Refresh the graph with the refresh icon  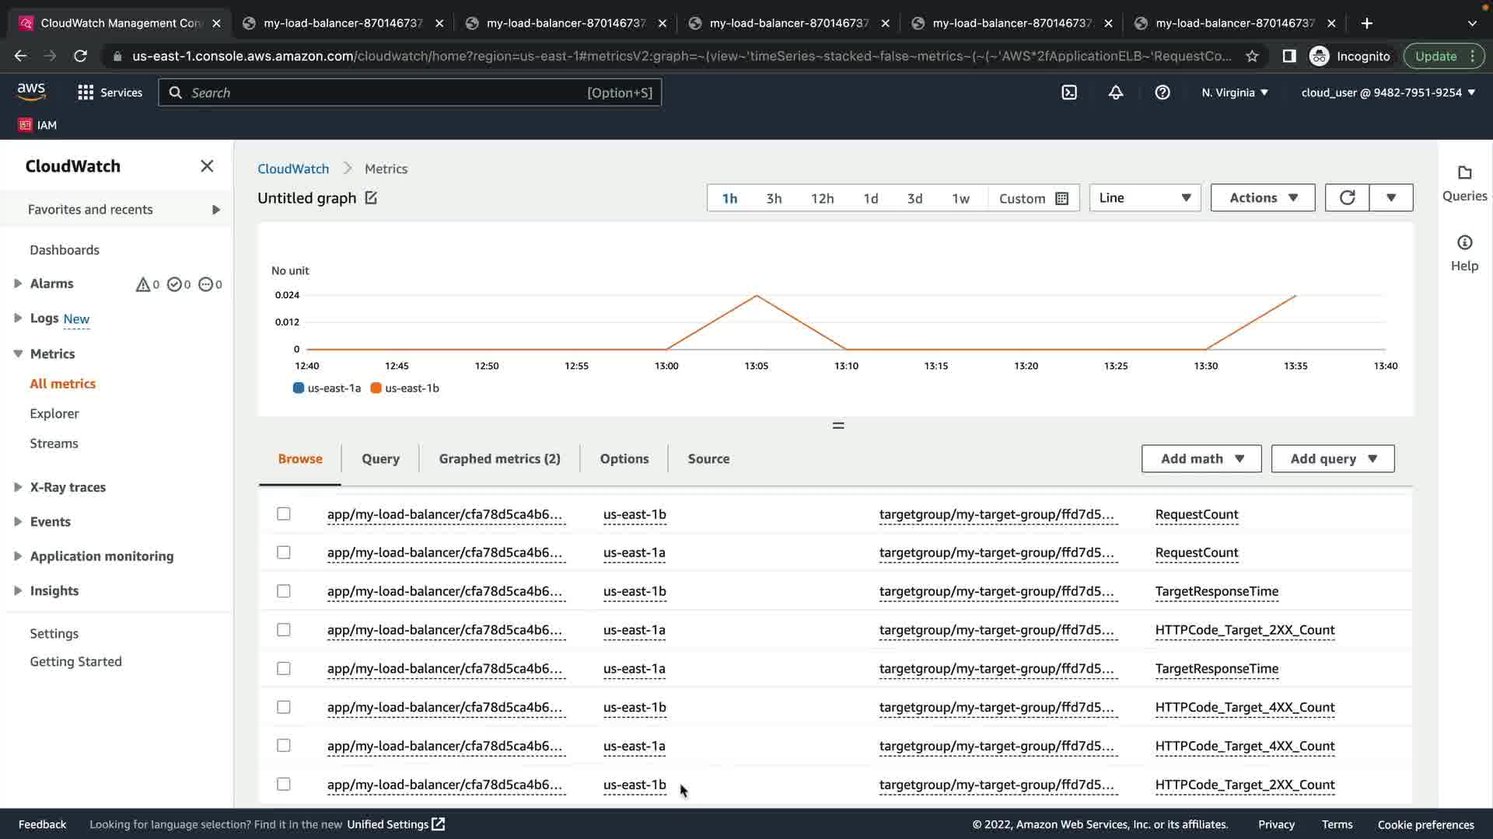(x=1347, y=198)
